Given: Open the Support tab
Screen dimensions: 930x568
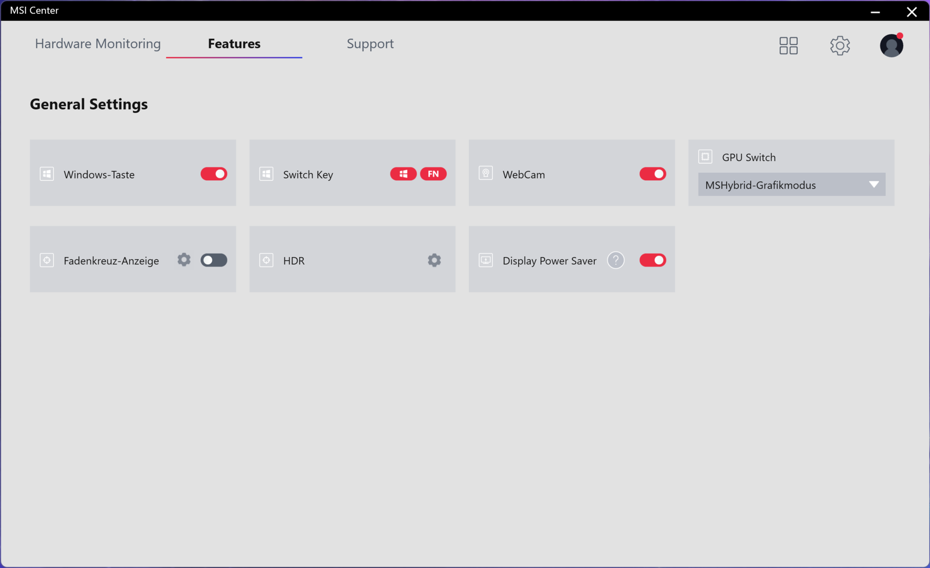Looking at the screenshot, I should pos(370,44).
